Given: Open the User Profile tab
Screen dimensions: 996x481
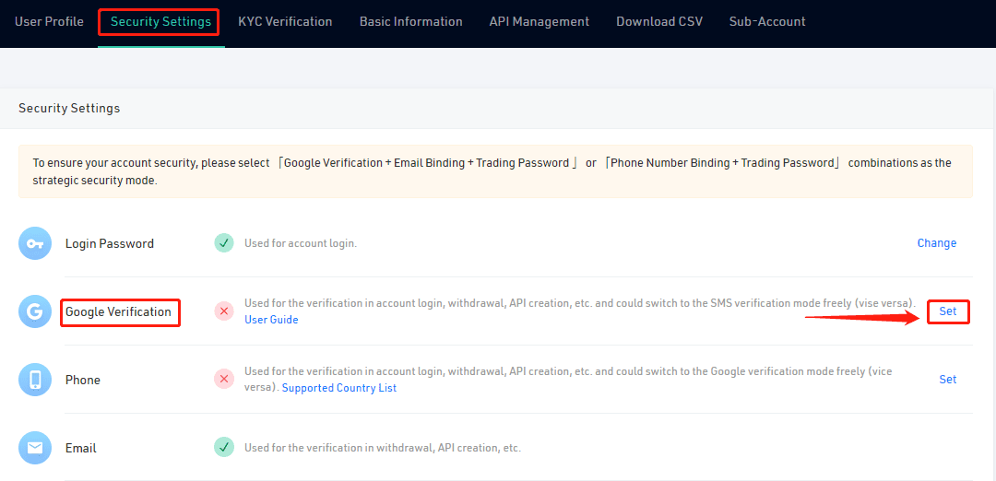Looking at the screenshot, I should (49, 21).
